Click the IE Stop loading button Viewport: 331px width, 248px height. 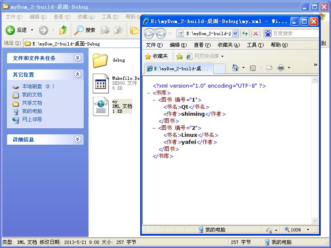(256, 33)
